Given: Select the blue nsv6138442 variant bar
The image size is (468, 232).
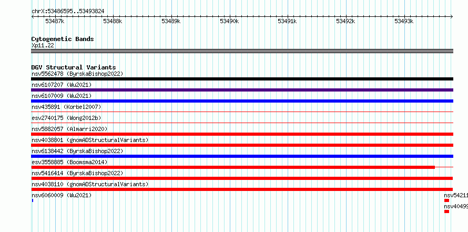Looking at the screenshot, I should (242, 156).
